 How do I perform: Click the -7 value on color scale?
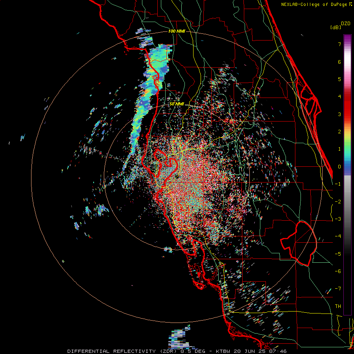tap(338, 289)
